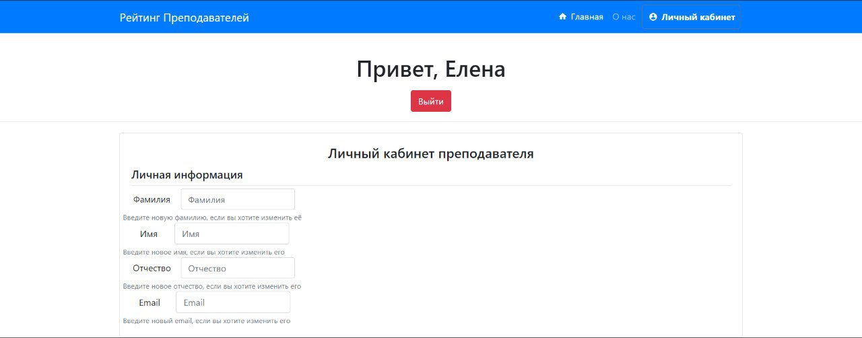
Task: Focus the Email input field
Action: coord(233,302)
